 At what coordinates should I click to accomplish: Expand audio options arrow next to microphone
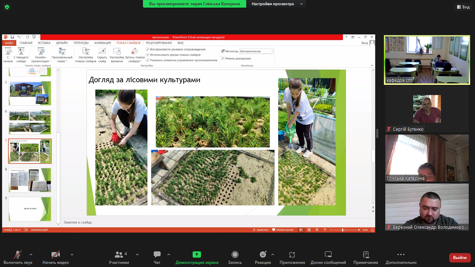(x=31, y=254)
